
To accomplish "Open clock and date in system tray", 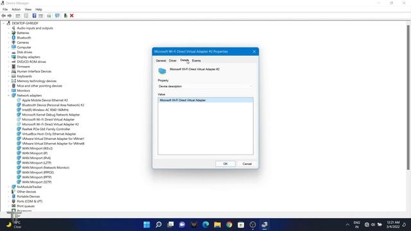I will [393, 225].
